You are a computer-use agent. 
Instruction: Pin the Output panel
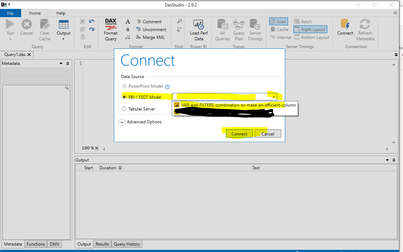(x=394, y=160)
